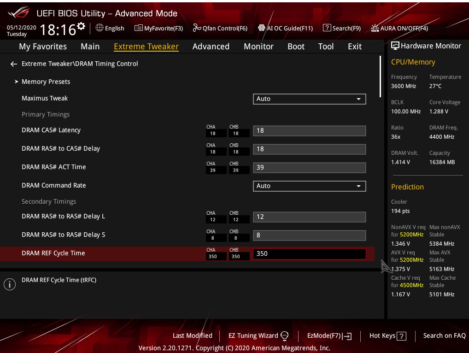
Task: Click the DRAM RAS# to RAS# Delay S field
Action: tap(309, 235)
